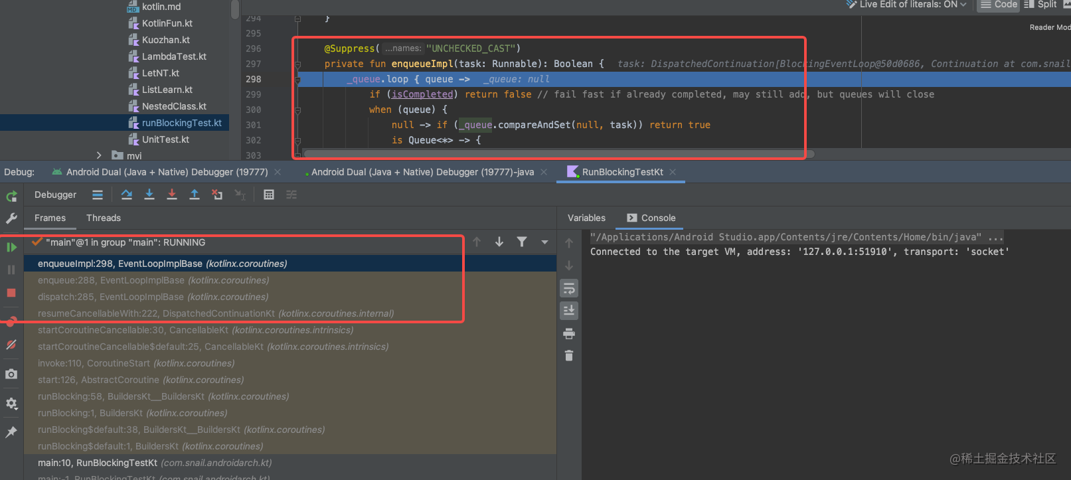Toggle frames filter funnel icon

pyautogui.click(x=522, y=242)
